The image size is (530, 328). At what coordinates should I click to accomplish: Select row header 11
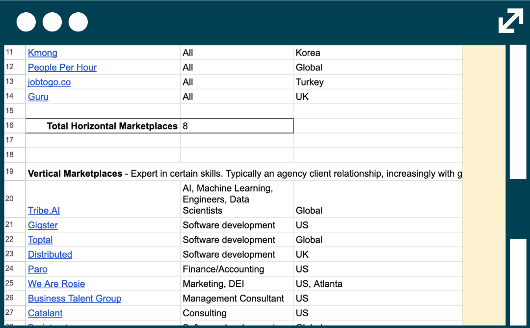[15, 53]
